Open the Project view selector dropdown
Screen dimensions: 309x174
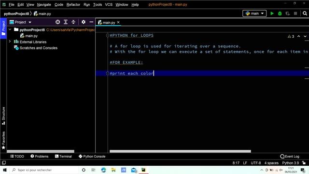coord(20,22)
